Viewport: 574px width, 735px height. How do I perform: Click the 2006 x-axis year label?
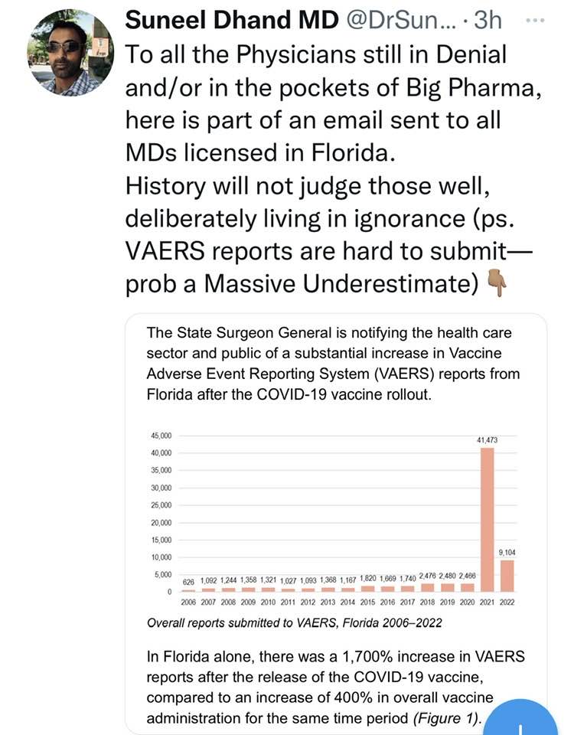point(188,602)
